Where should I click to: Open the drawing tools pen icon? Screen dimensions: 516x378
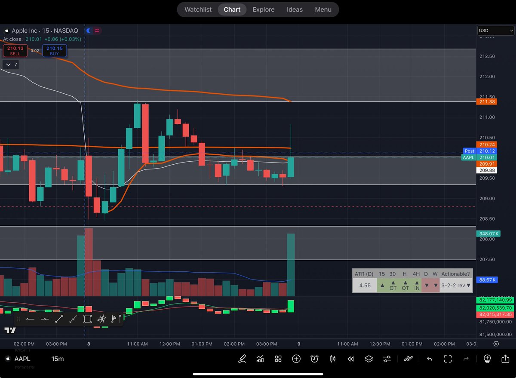pos(242,359)
